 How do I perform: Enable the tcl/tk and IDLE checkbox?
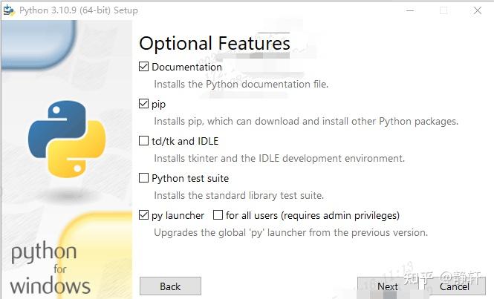point(144,141)
